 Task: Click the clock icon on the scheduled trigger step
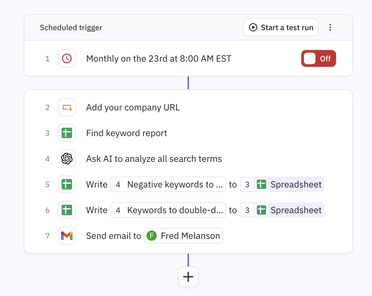tap(66, 58)
